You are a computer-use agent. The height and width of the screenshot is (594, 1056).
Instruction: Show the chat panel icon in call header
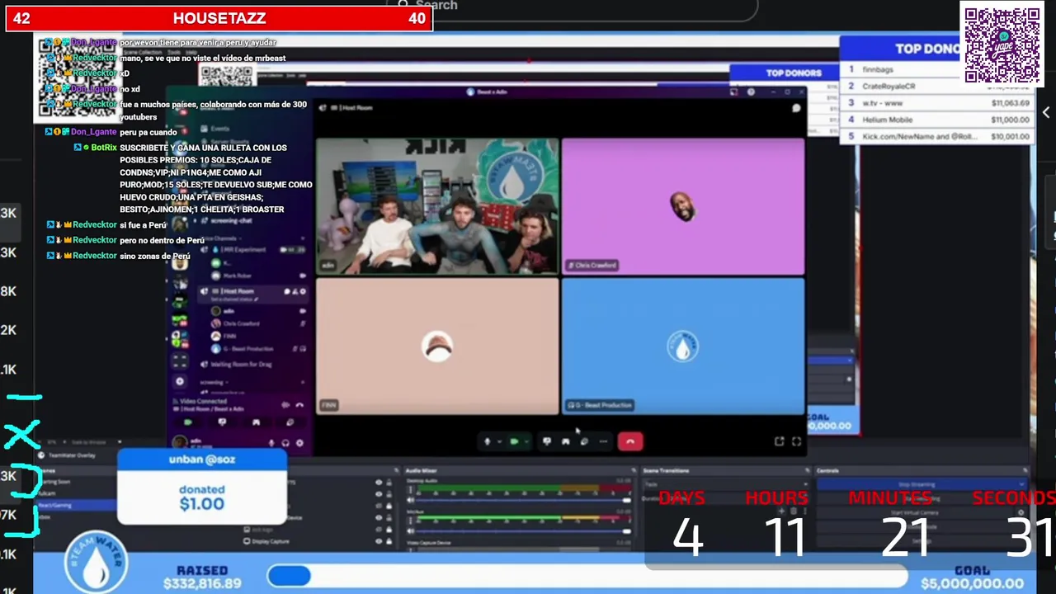(796, 108)
